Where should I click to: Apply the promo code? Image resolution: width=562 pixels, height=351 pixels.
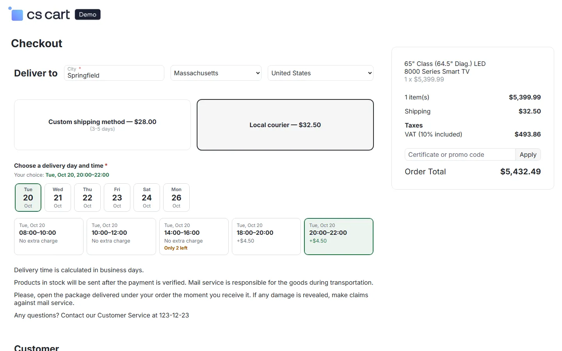click(x=528, y=154)
